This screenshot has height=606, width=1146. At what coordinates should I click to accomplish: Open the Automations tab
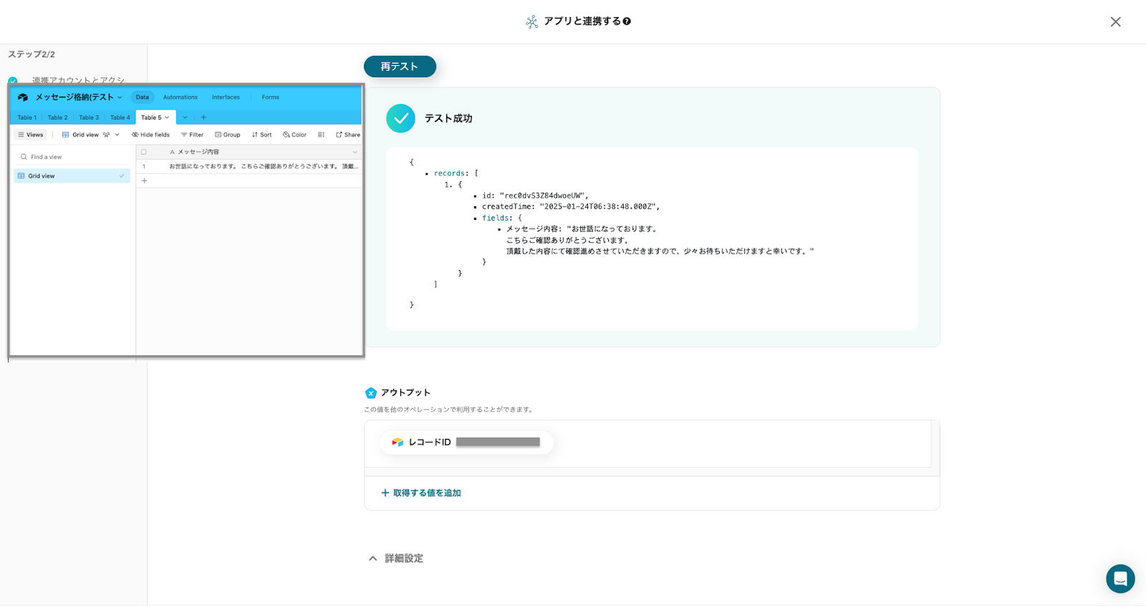coord(180,97)
